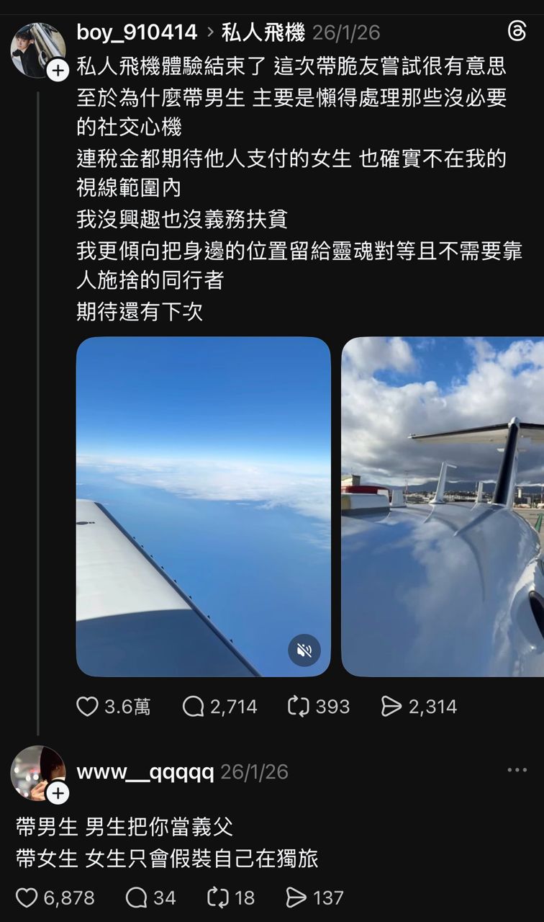
Task: Open more options on www__qqqqq's reply
Action: 517,770
